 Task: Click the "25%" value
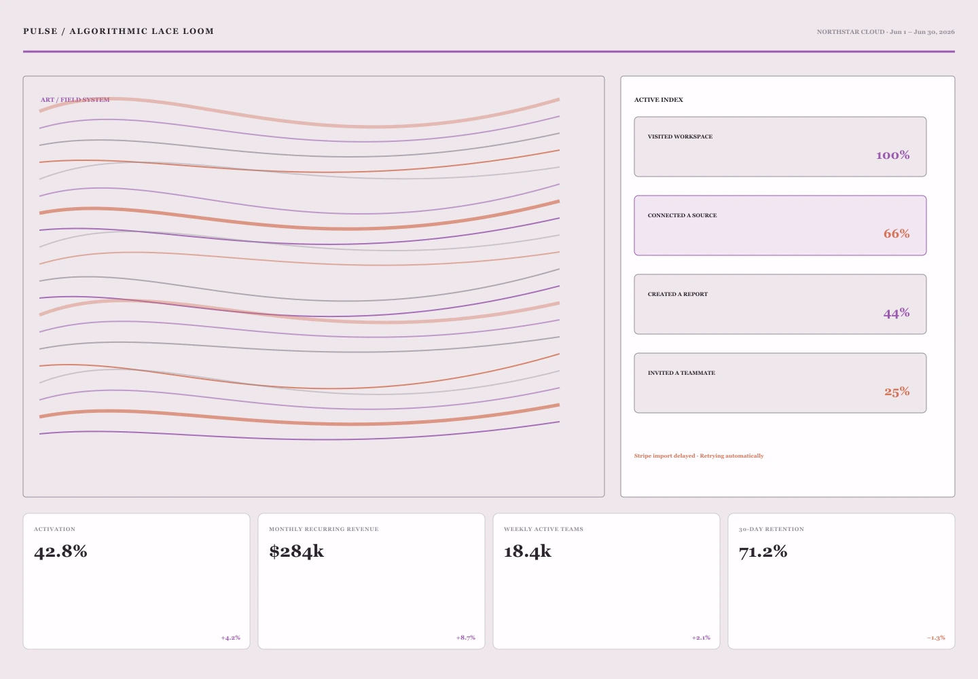coord(896,392)
